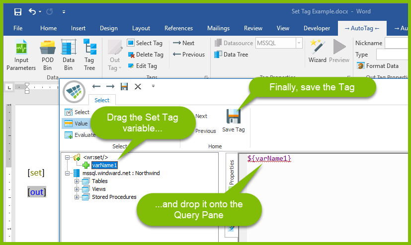The image size is (411, 245).
Task: Click in the Type input field
Action: tap(392, 55)
